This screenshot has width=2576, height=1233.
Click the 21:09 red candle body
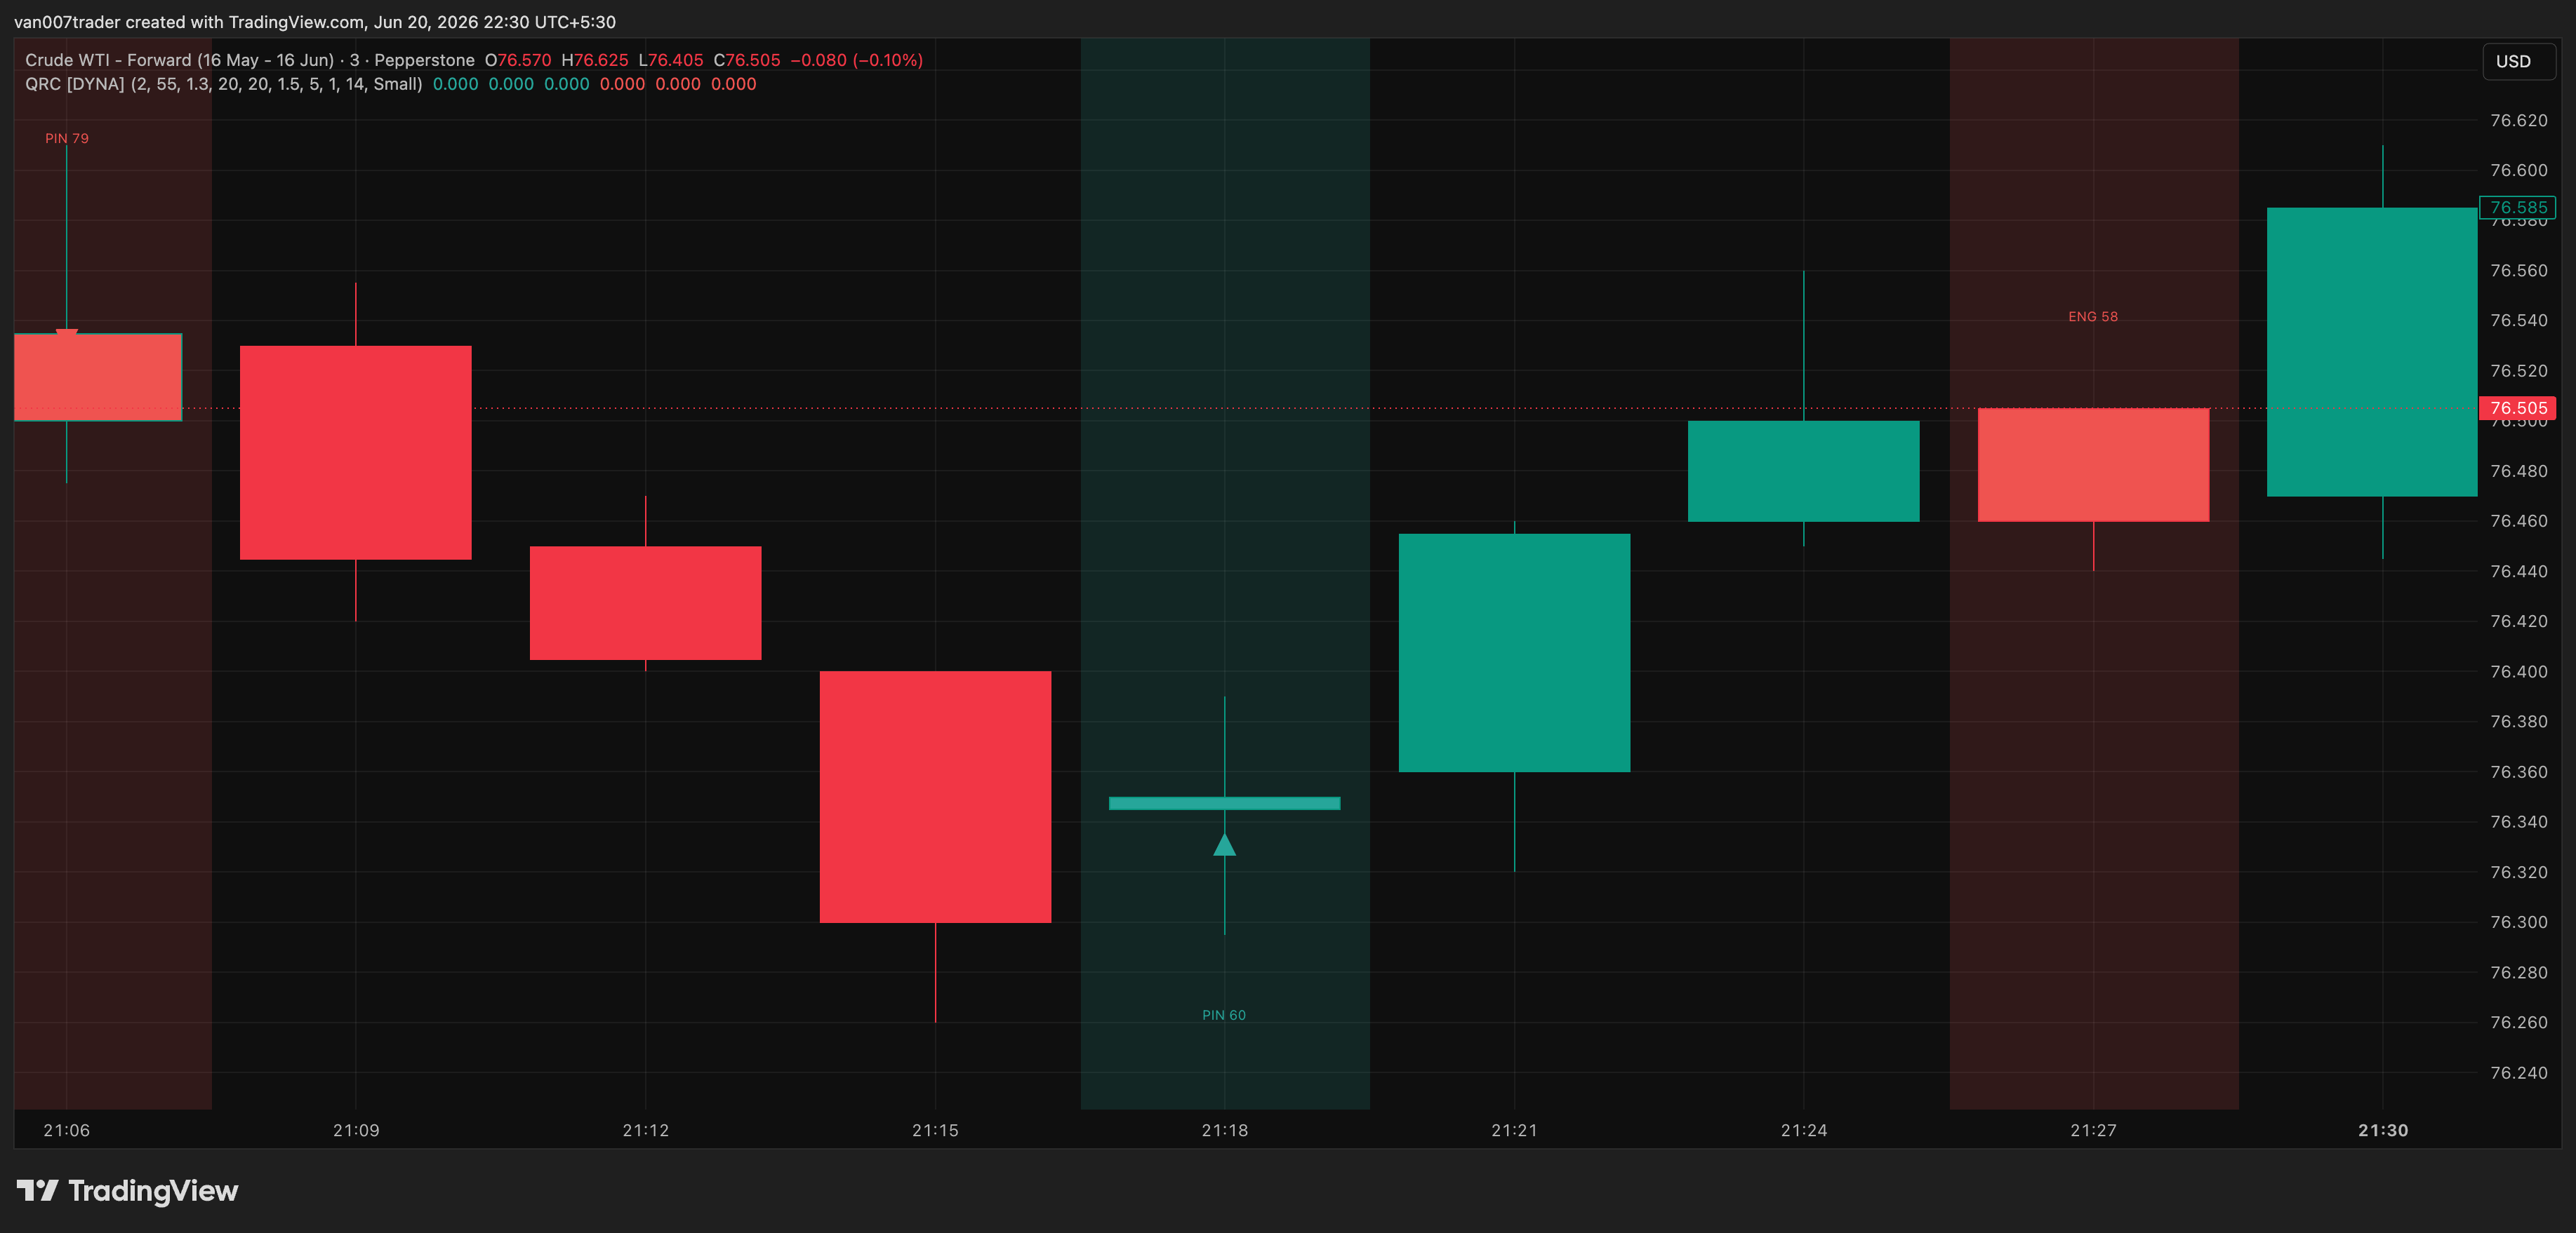[356, 452]
